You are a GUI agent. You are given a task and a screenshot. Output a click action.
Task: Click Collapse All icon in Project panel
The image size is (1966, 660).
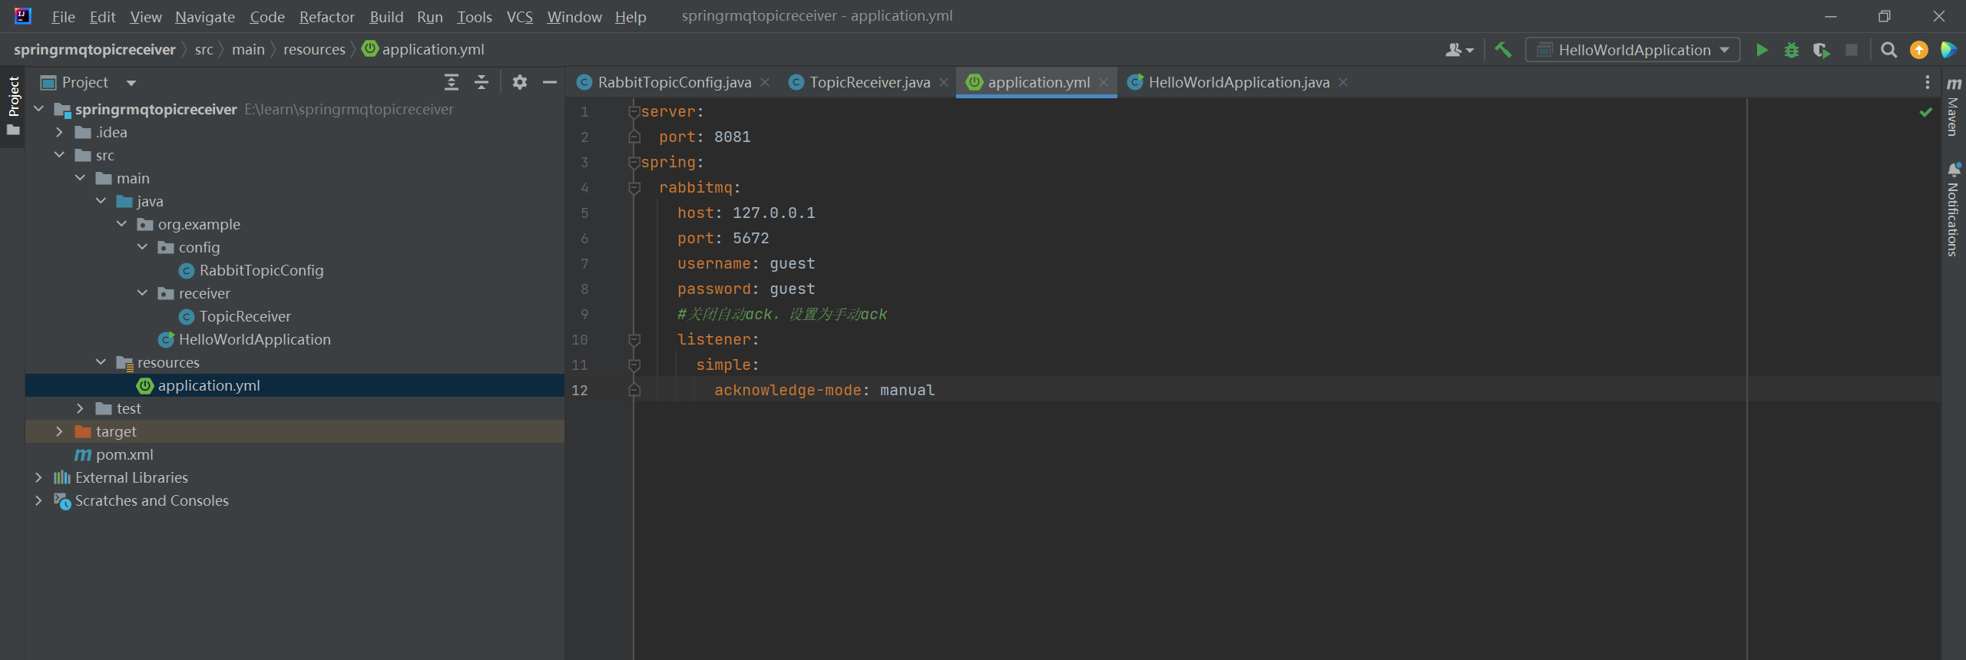pyautogui.click(x=482, y=82)
